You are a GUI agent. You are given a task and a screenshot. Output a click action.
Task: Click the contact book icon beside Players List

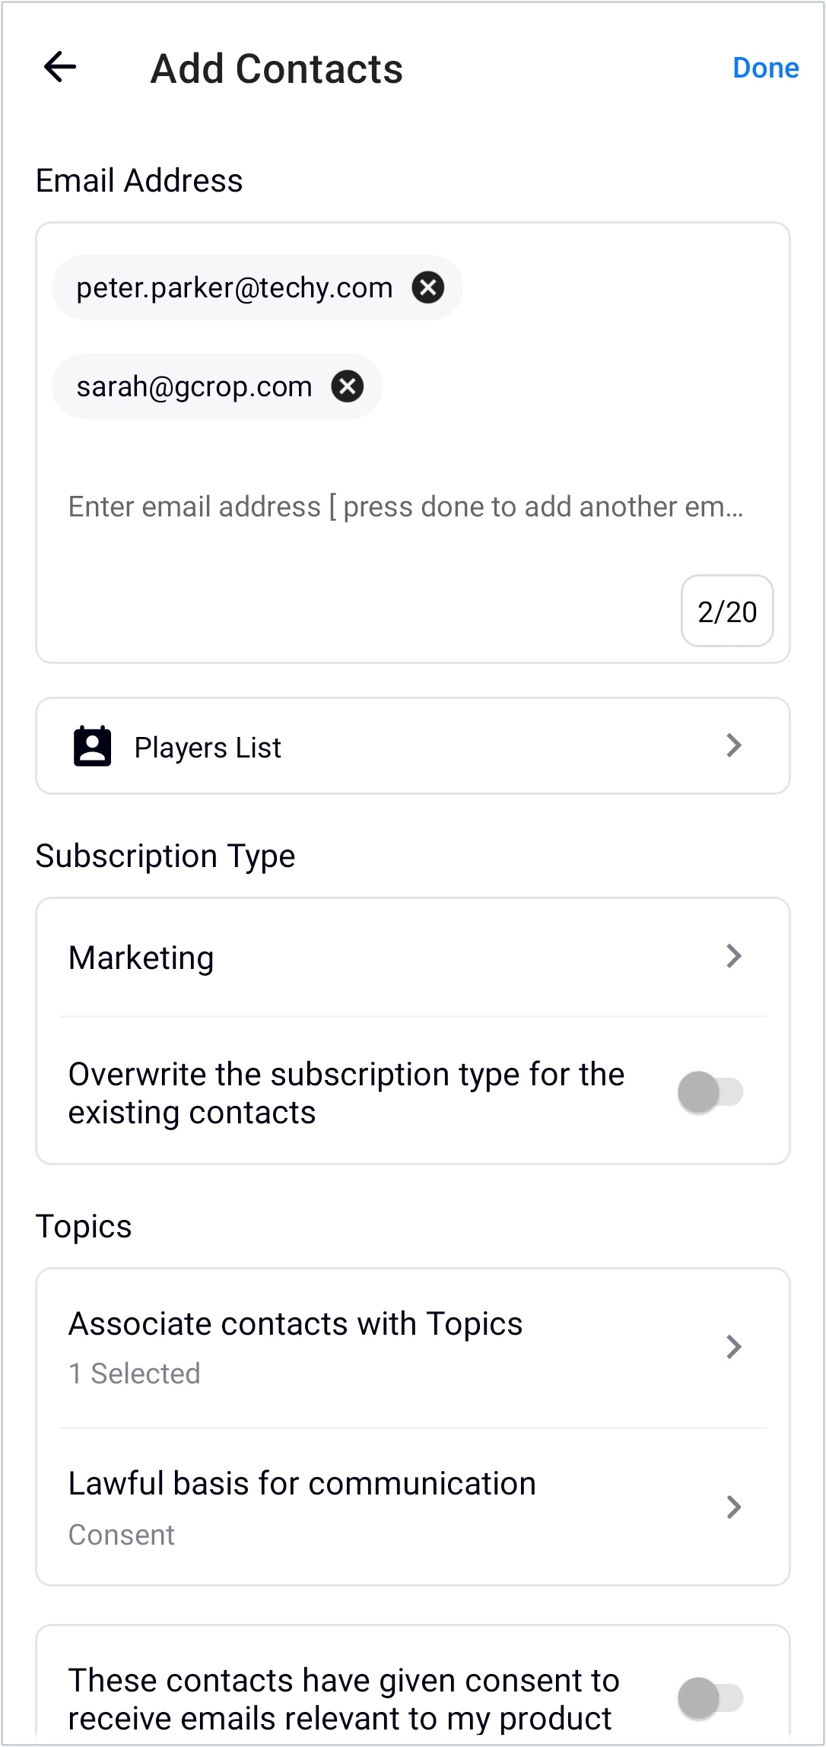point(92,746)
